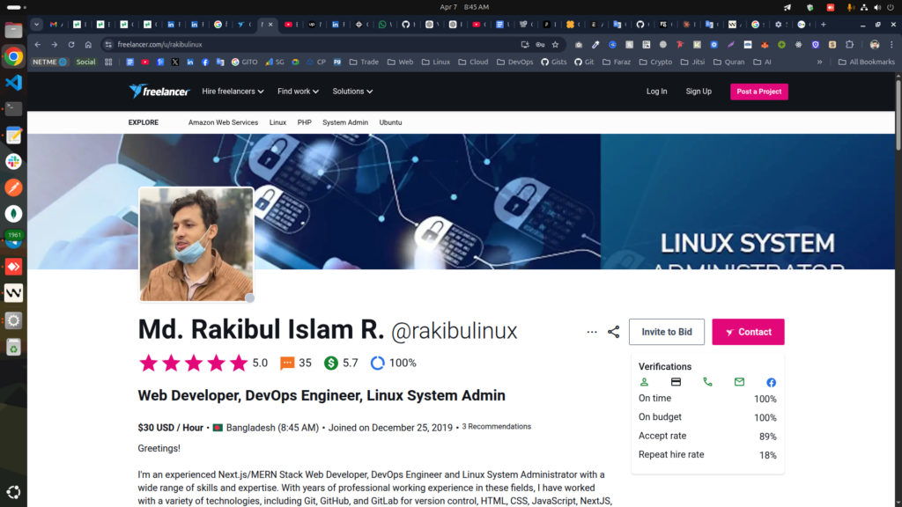Open the Terminal from the dock

[13, 108]
